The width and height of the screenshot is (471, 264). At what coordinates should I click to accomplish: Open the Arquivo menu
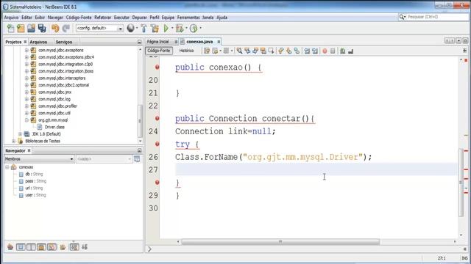point(11,18)
